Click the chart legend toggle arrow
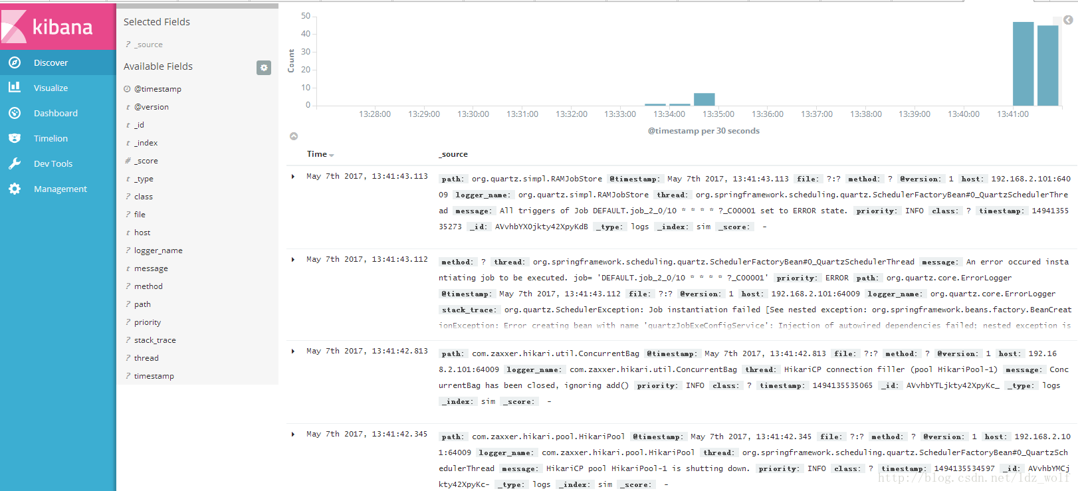This screenshot has height=491, width=1078. [x=1068, y=20]
